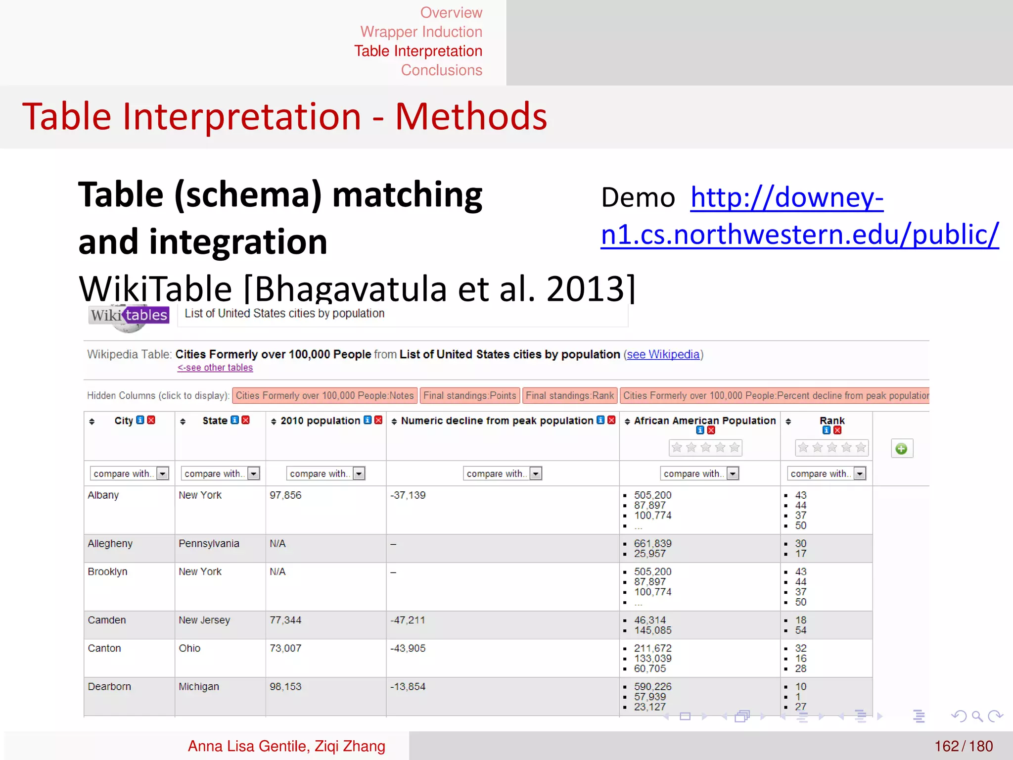Click the see Wikipedia link
Viewport: 1013px width, 760px height.
click(663, 355)
